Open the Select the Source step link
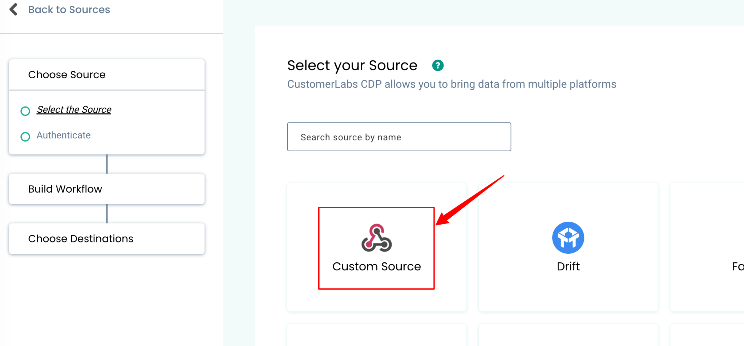 (74, 109)
